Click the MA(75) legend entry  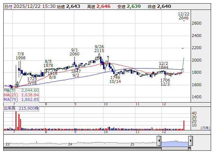coord(21,100)
